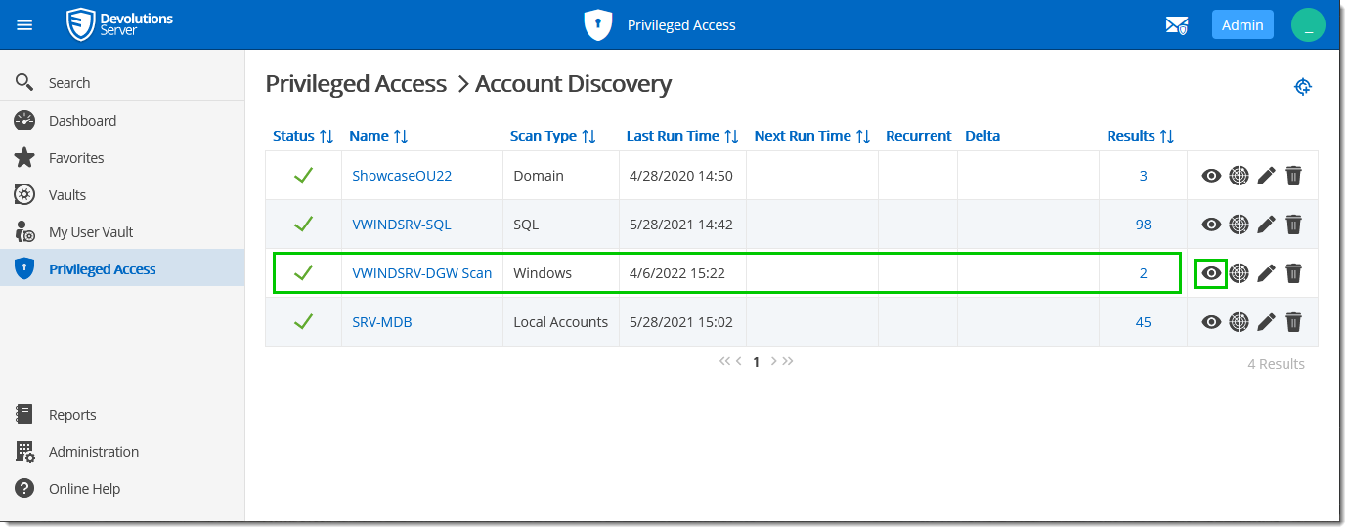1350x532 pixels.
Task: View results of SRV-MDB scan
Action: [x=1211, y=322]
